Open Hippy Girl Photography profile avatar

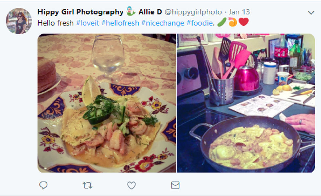19,21
